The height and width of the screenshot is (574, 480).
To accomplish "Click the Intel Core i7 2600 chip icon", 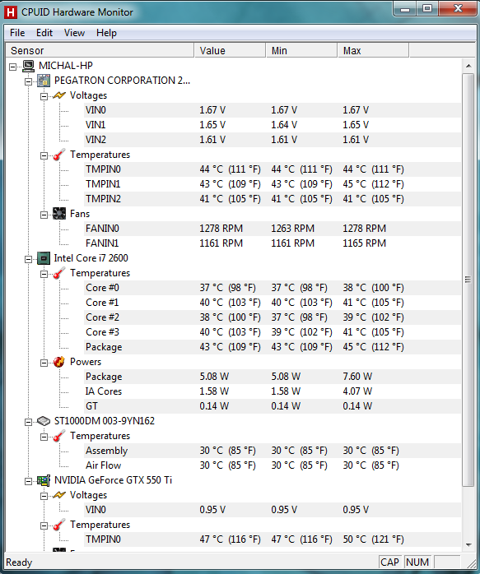I will [x=44, y=258].
